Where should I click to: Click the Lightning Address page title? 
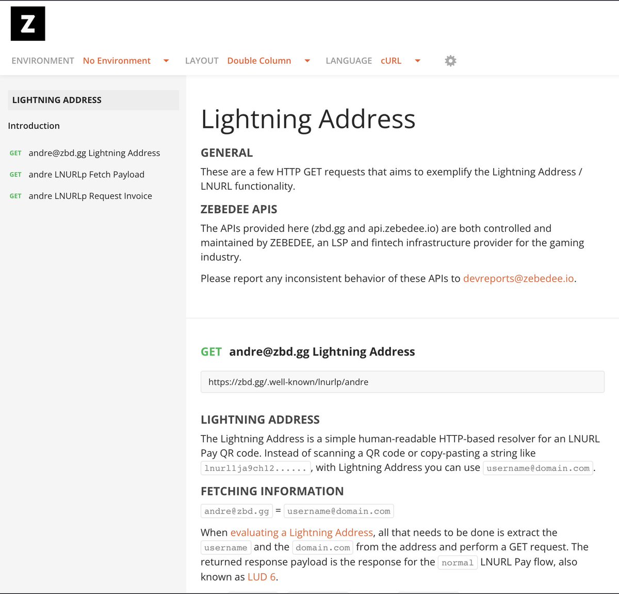tap(308, 119)
